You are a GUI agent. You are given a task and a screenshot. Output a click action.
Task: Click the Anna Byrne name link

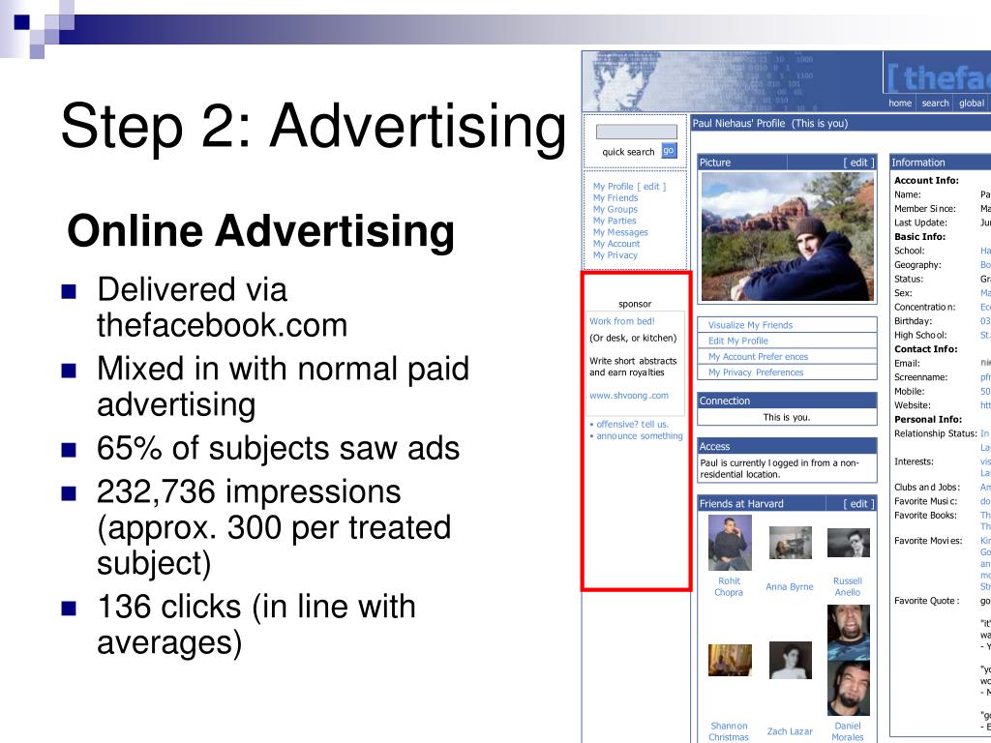(x=790, y=586)
